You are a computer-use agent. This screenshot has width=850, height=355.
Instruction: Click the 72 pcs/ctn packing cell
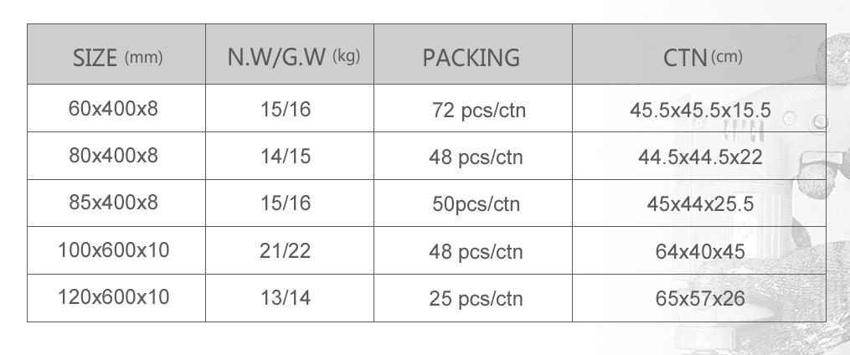click(473, 108)
